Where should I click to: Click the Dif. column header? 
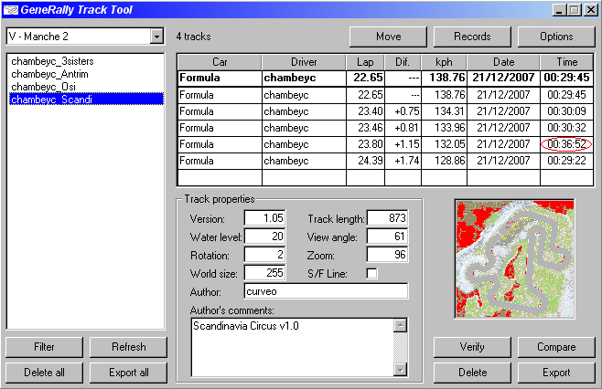tap(403, 62)
